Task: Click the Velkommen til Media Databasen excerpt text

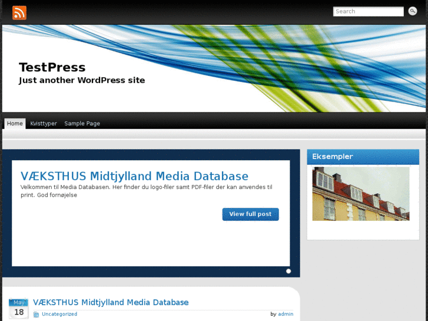Action: coord(147,191)
